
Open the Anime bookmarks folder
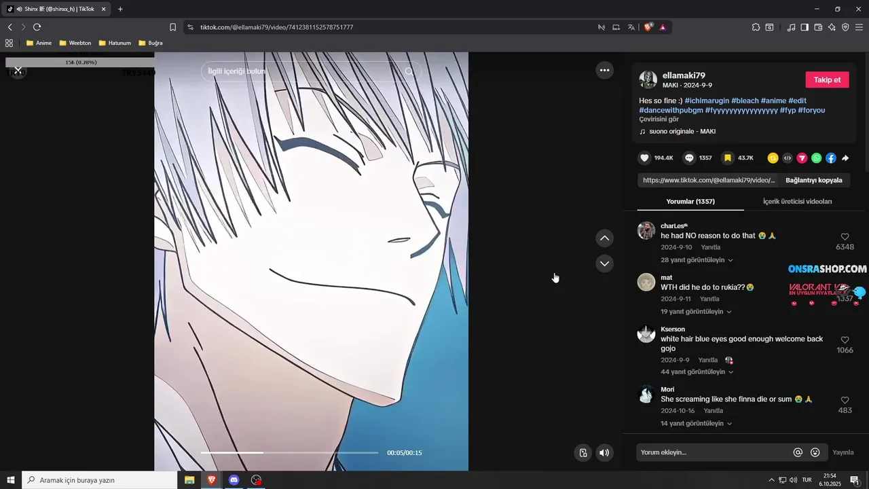pos(39,43)
